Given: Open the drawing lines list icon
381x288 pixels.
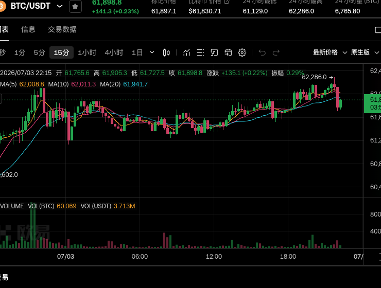Looking at the screenshot, I should coord(200,52).
